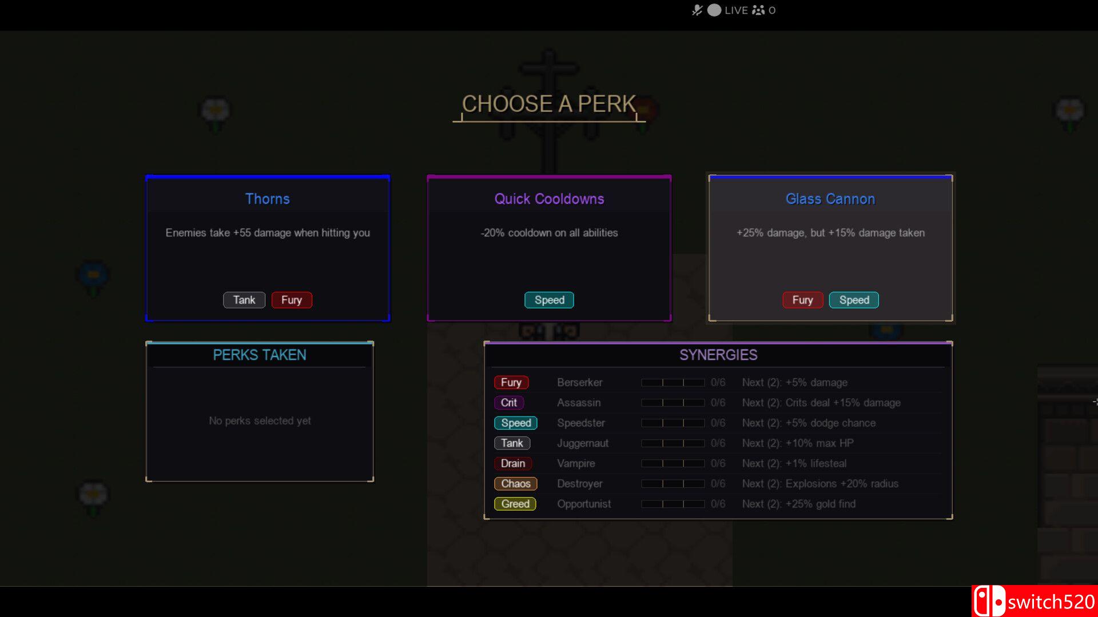Click the Speed synergy badge in Synergies
The image size is (1098, 617).
pos(516,423)
